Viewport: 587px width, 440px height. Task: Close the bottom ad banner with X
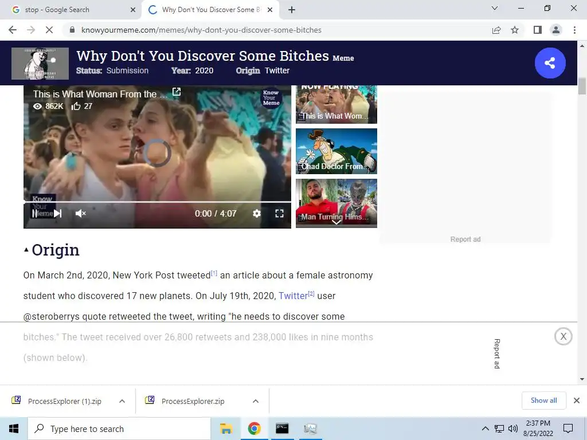click(563, 336)
